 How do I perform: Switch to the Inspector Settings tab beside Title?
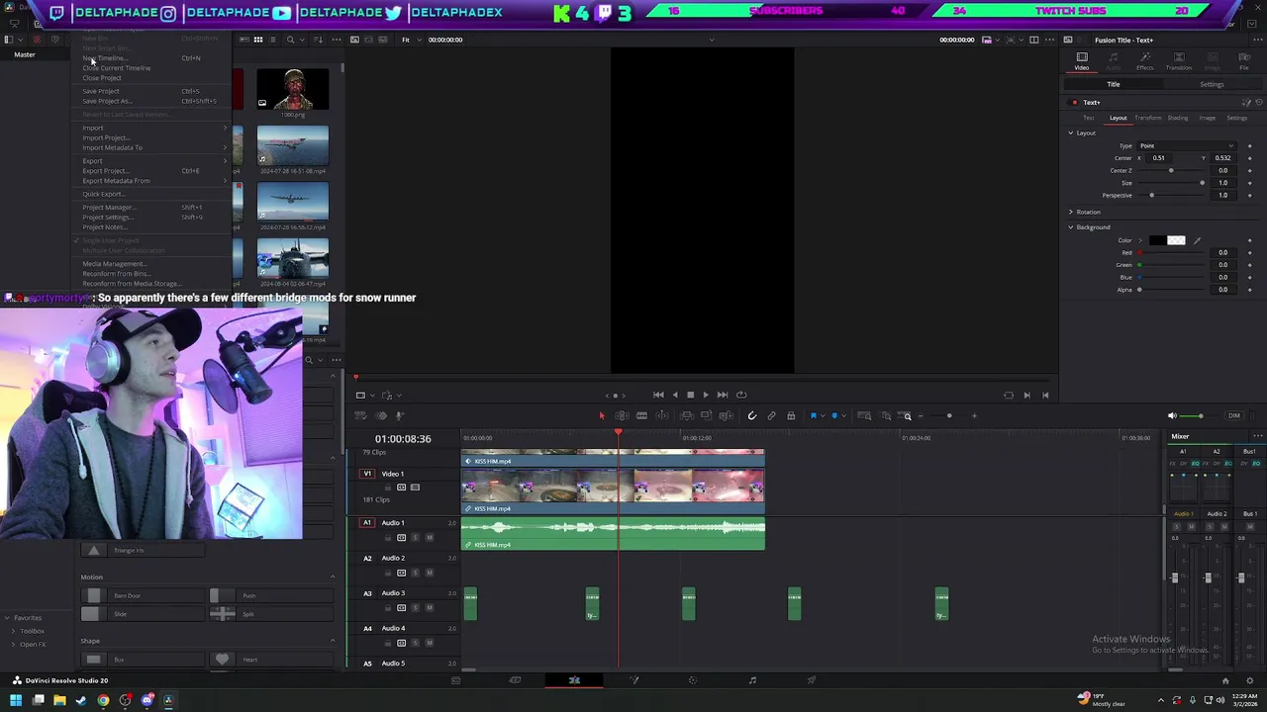(x=1212, y=84)
